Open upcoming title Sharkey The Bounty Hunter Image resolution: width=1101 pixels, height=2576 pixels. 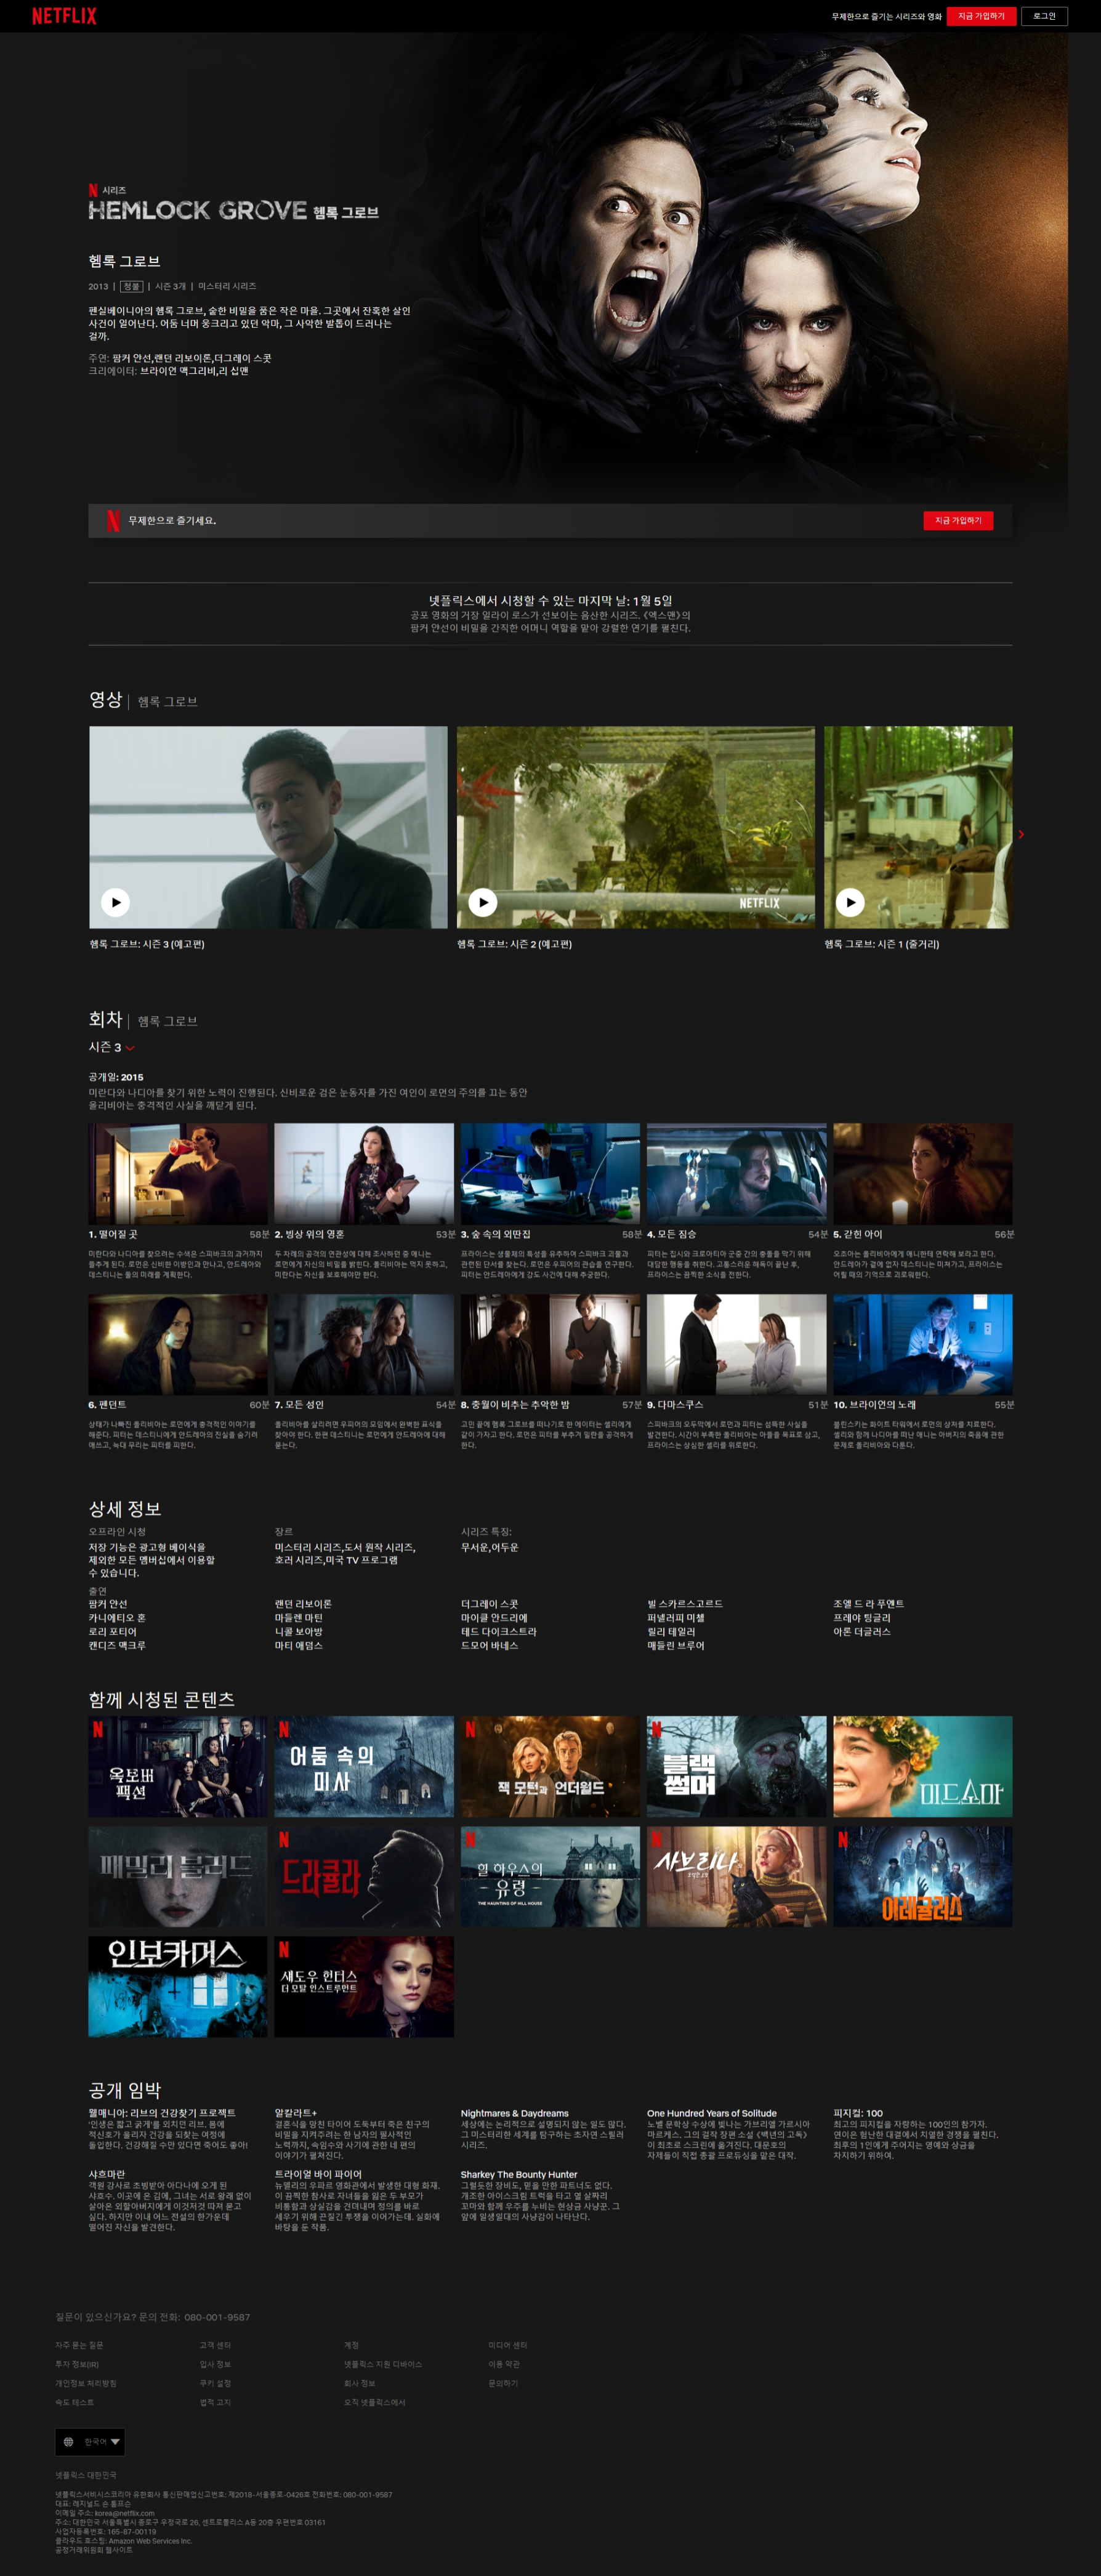518,2174
